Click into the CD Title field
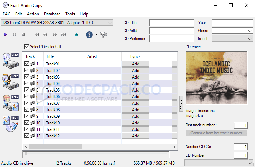 172,23
